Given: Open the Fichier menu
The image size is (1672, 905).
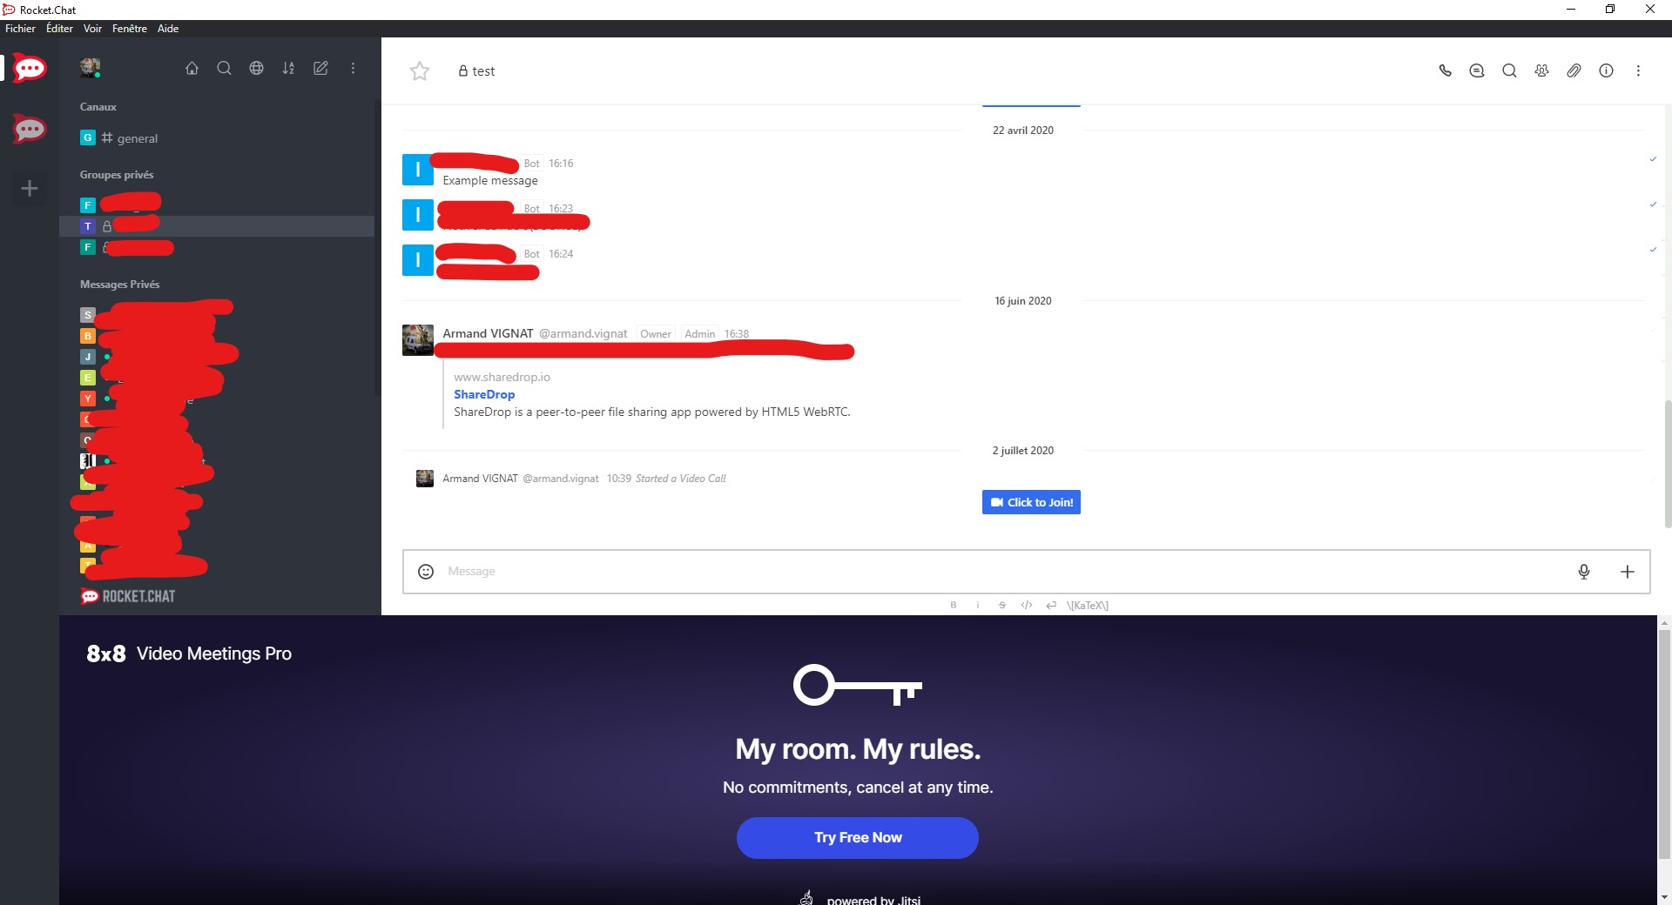Looking at the screenshot, I should click(19, 29).
